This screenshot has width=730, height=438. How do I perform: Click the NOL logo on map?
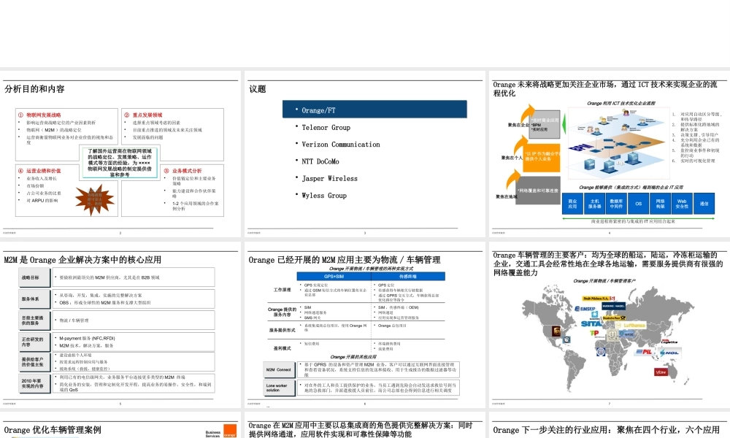pos(669,353)
